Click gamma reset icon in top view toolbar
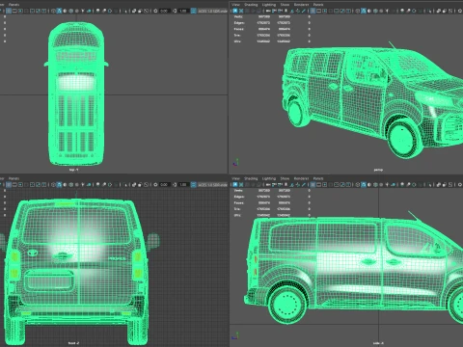The width and height of the screenshot is (463, 347). 175,11
